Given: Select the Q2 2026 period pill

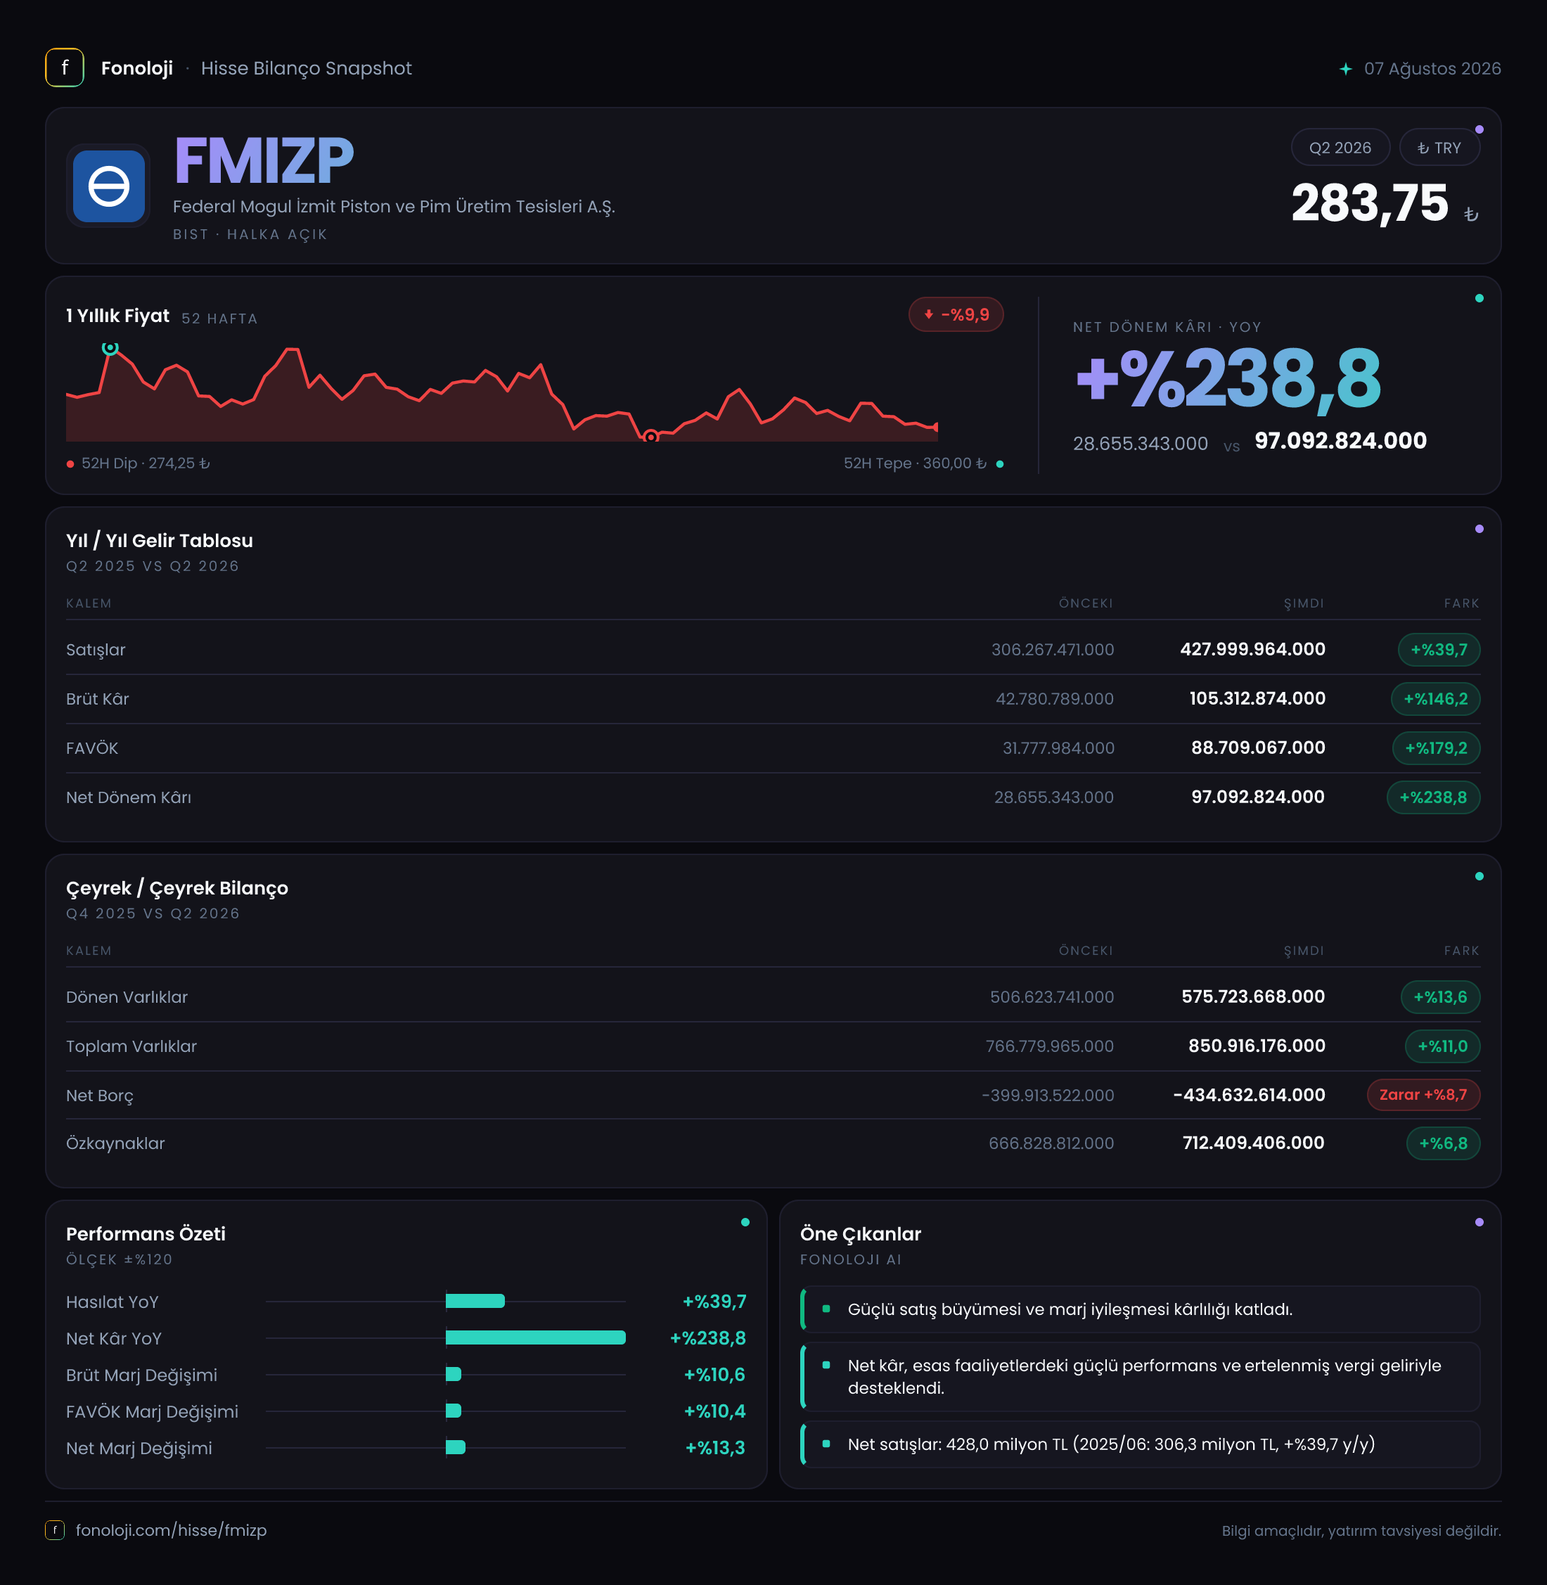Looking at the screenshot, I should tap(1340, 148).
